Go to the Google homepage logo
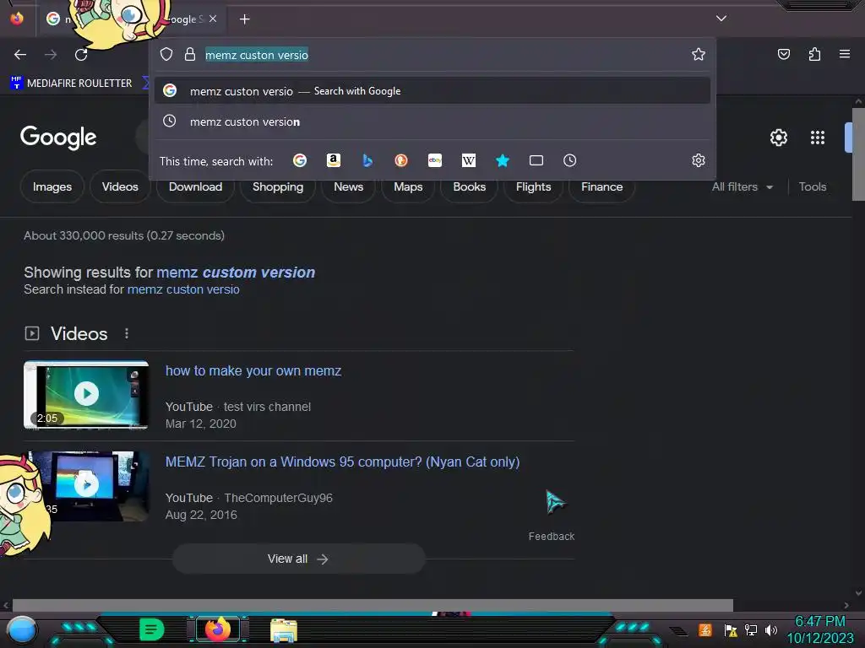The image size is (865, 648). tap(58, 138)
